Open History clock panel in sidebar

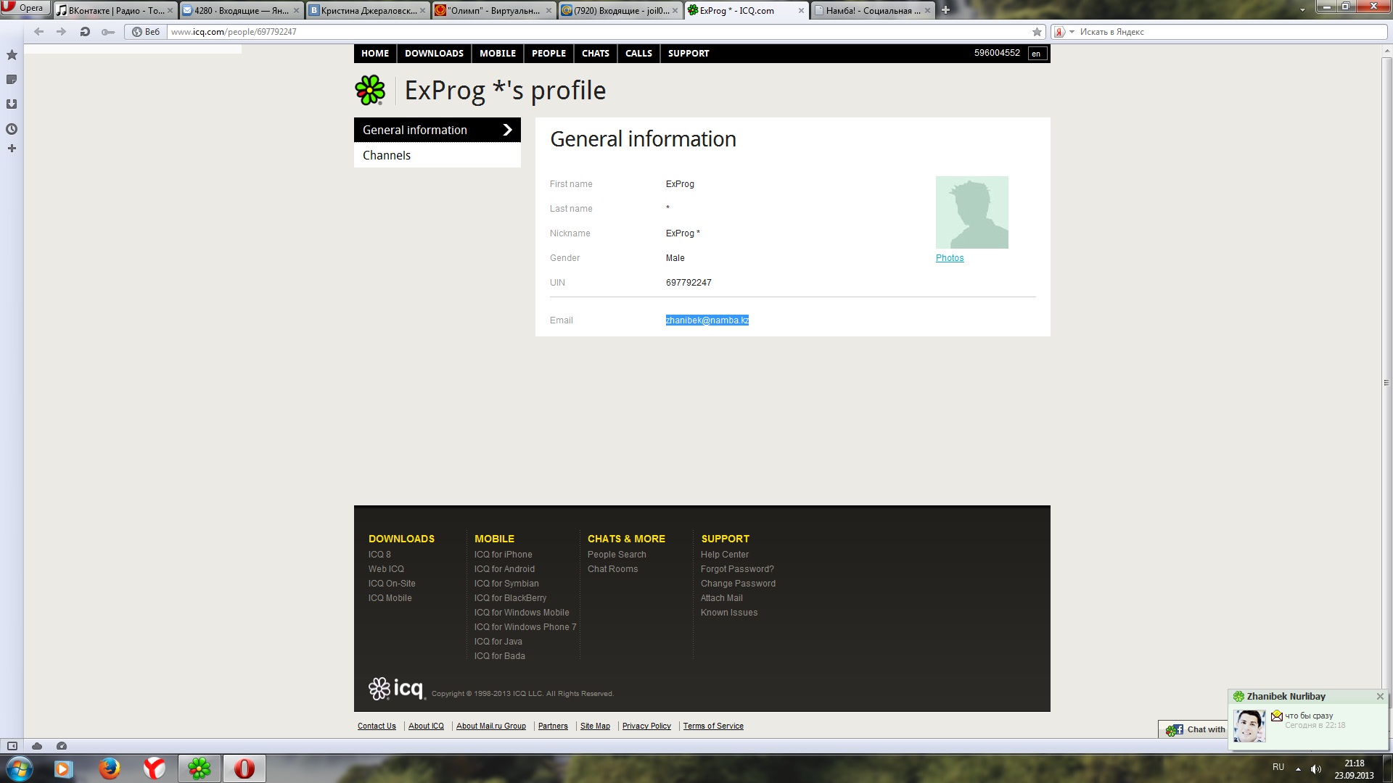click(12, 129)
